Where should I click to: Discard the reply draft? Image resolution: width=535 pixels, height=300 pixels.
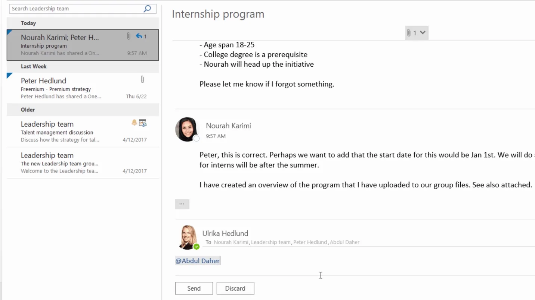click(235, 288)
